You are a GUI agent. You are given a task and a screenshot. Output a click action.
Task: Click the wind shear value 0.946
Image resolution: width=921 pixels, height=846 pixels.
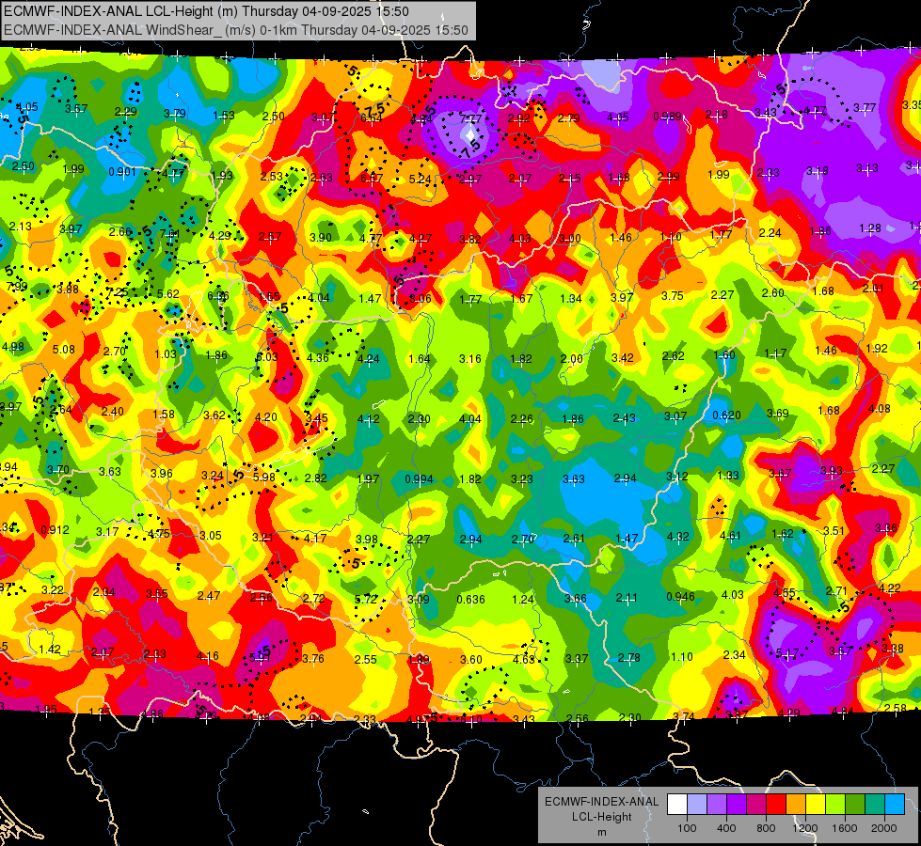coord(680,597)
